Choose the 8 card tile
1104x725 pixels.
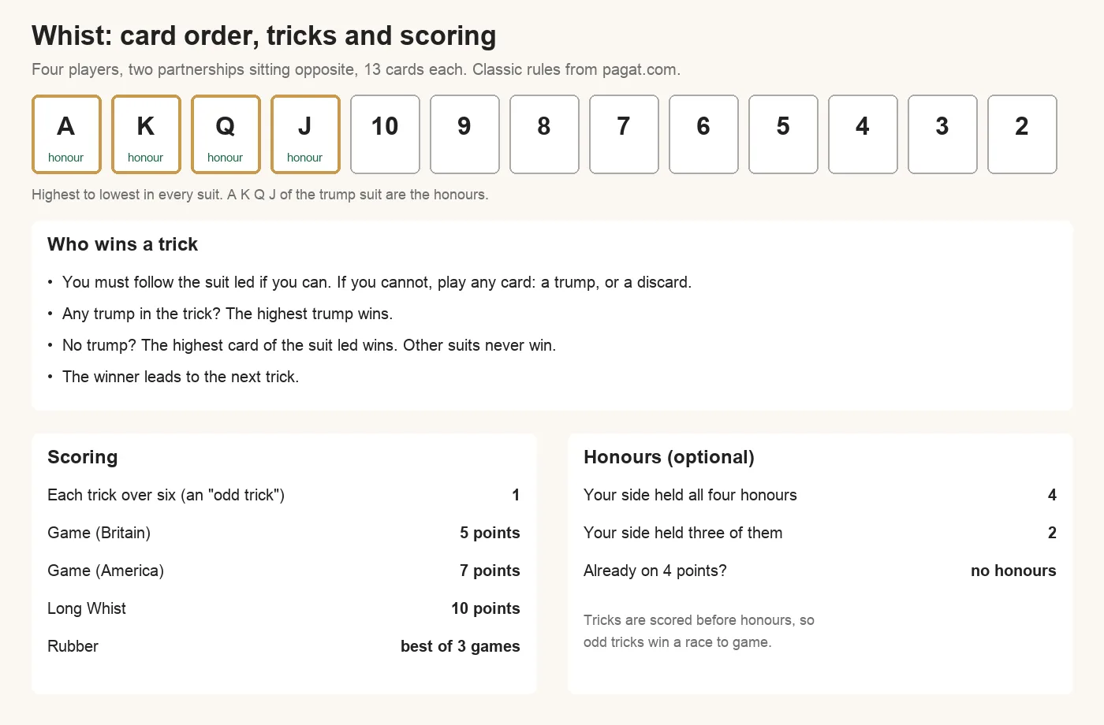pos(544,134)
